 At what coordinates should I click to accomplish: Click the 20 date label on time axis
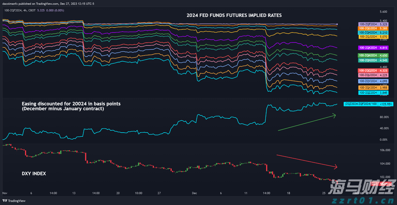[118, 193]
